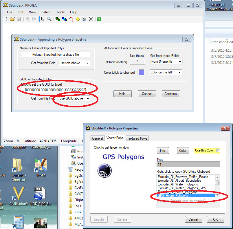The width and height of the screenshot is (233, 229).
Task: Open the Select menu
Action: (46, 12)
